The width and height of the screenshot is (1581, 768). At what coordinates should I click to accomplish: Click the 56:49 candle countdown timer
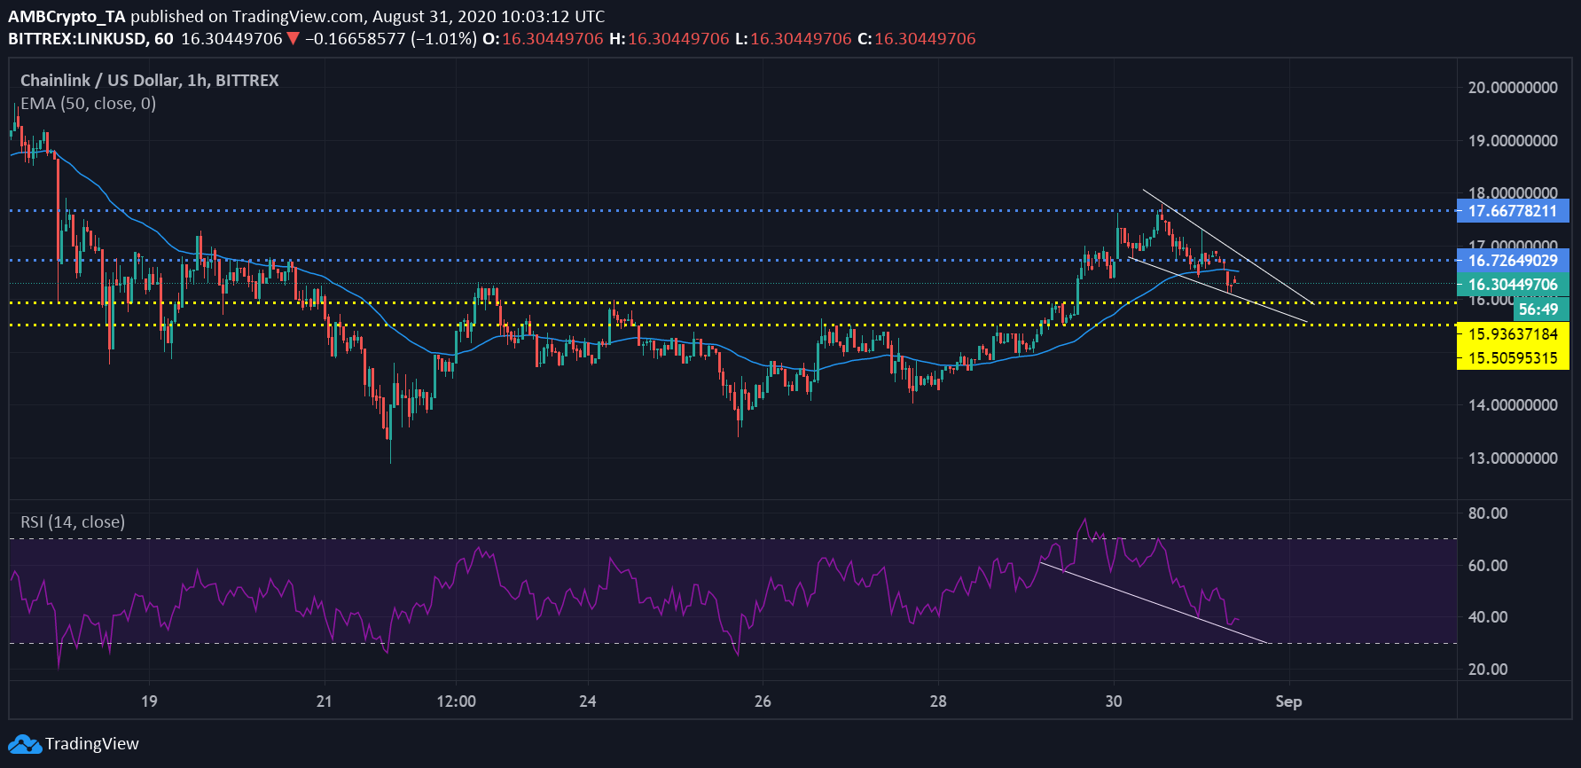coord(1538,310)
